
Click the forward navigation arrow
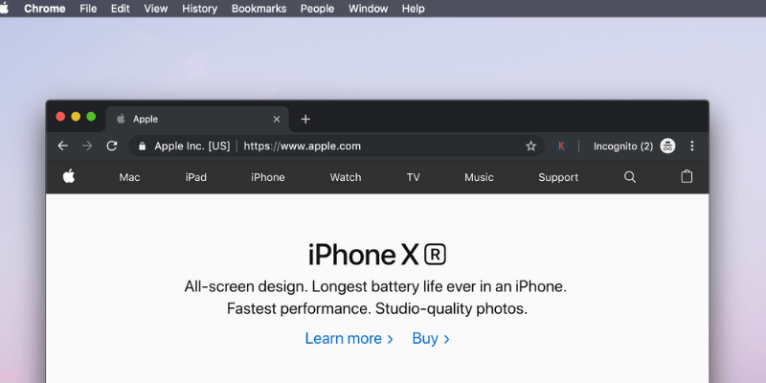pyautogui.click(x=87, y=146)
